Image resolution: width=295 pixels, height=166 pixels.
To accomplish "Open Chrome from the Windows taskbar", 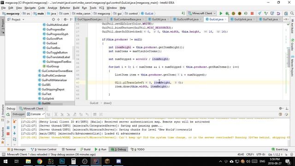I will 40,161.
